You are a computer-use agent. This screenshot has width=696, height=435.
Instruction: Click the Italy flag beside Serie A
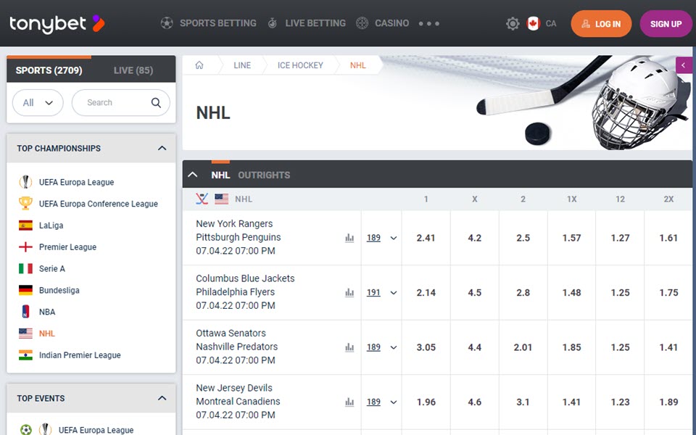coord(26,268)
